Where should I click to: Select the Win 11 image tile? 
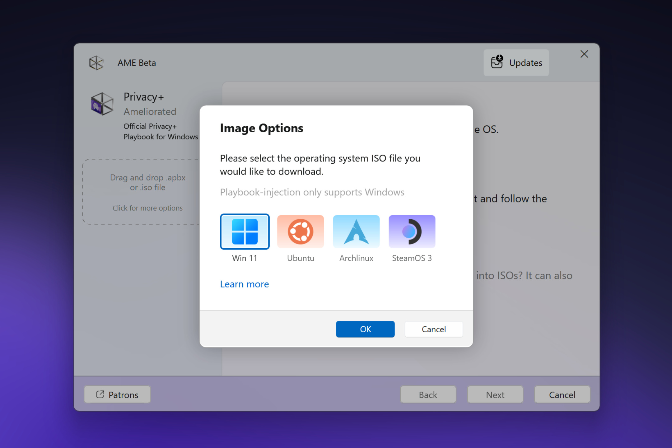[245, 231]
